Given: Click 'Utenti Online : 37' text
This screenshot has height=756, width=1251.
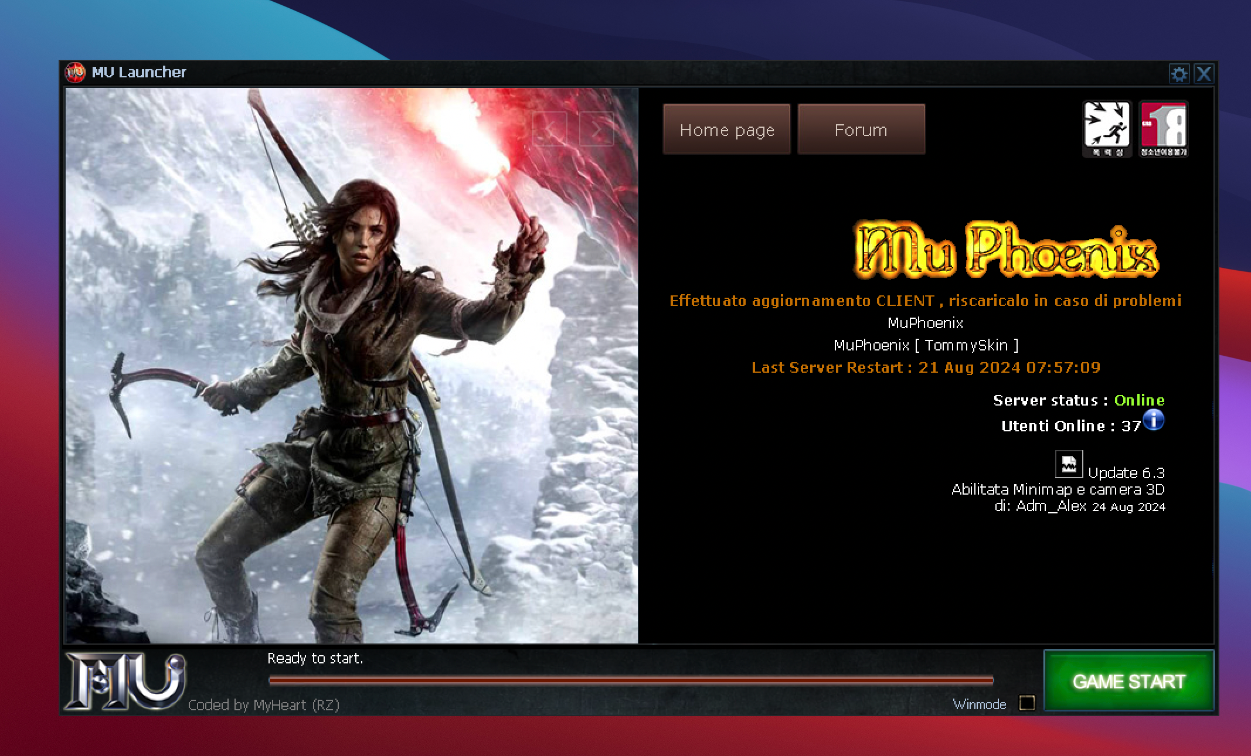Looking at the screenshot, I should (x=1070, y=426).
